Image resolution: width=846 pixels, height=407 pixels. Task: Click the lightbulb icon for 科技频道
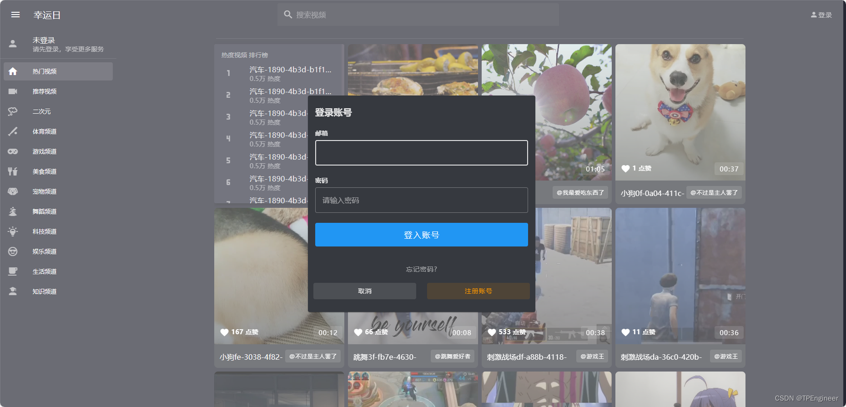point(13,231)
